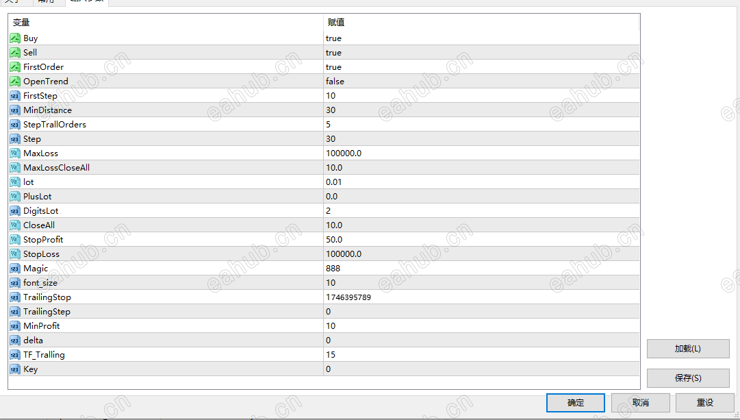Click the icon next to Magic
The height and width of the screenshot is (420, 740).
(15, 269)
